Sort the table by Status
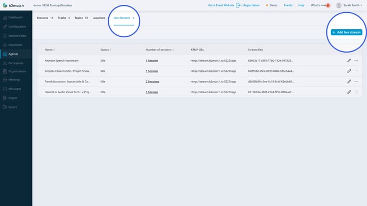This screenshot has width=367, height=206. click(106, 50)
